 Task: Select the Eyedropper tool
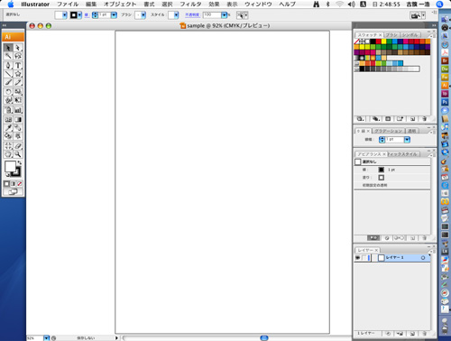[x=8, y=127]
